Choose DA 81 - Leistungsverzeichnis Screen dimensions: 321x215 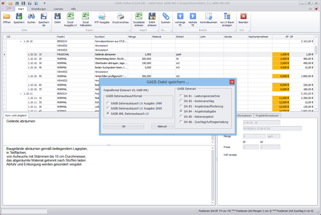181,96
